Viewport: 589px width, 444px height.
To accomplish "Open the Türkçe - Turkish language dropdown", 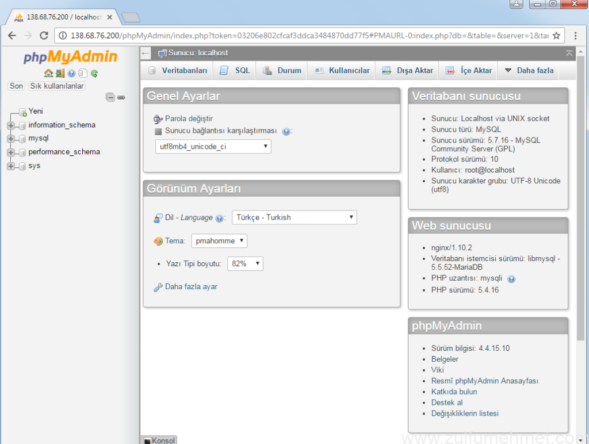I will click(294, 217).
